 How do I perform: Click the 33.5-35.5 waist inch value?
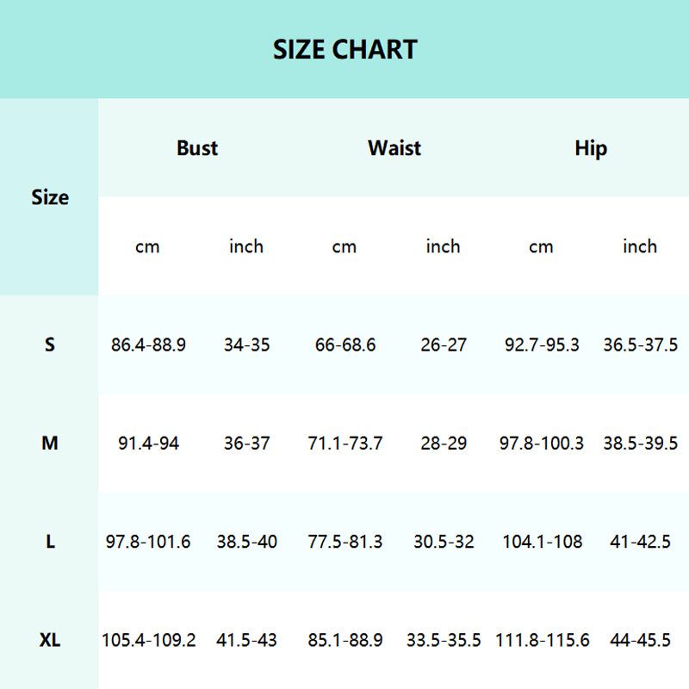point(444,641)
